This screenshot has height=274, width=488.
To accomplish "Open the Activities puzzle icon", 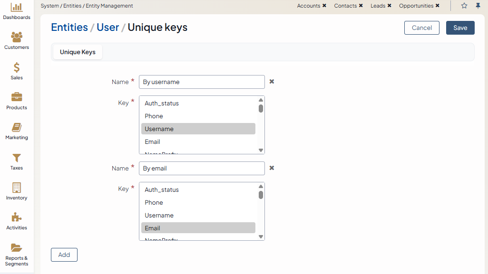I will pos(17,217).
